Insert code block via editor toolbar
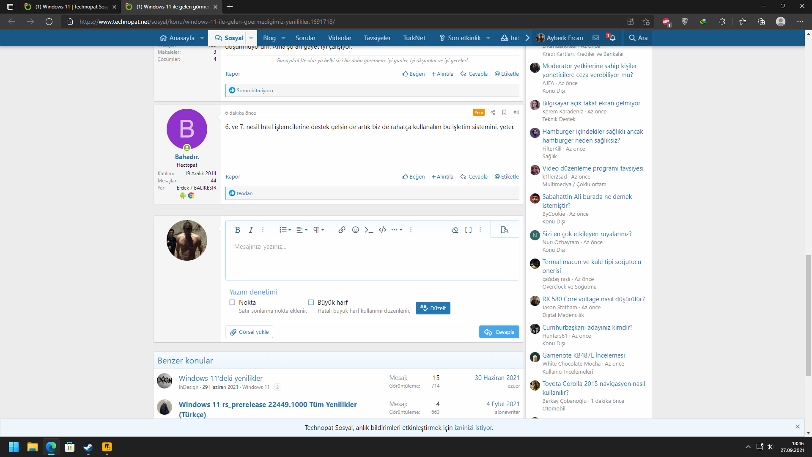The image size is (812, 457). point(382,230)
